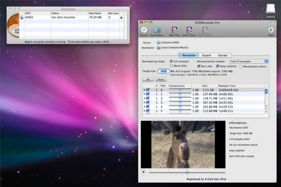Click the title 3 compression slider
The width and height of the screenshot is (281, 187).
point(180,102)
